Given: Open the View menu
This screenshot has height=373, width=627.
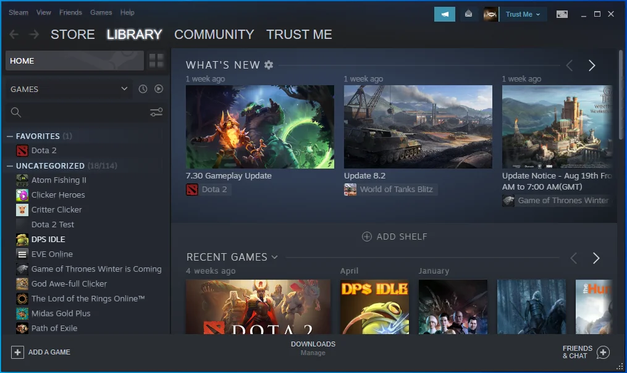Looking at the screenshot, I should click(44, 12).
